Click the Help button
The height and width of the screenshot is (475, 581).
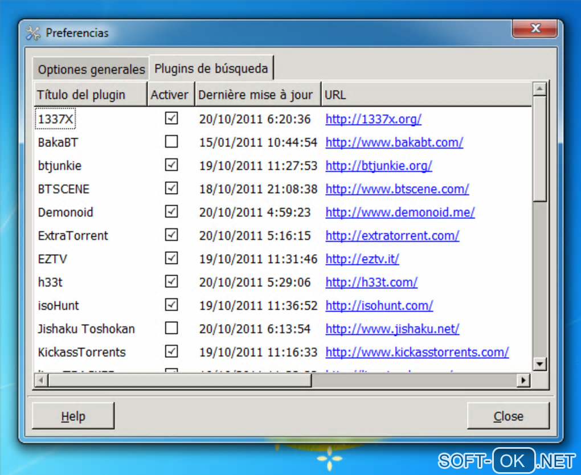pos(73,416)
